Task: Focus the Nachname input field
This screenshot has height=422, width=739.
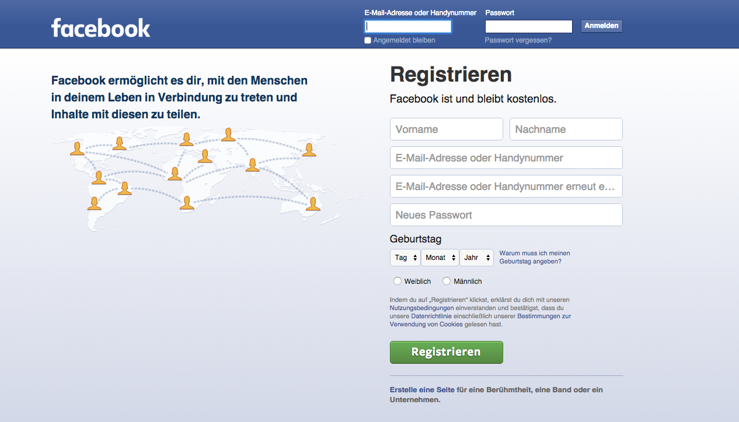Action: point(566,129)
